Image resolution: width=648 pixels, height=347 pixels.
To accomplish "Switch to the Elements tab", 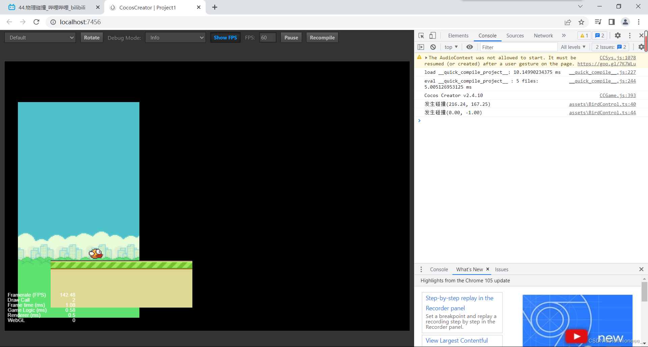I will (458, 35).
